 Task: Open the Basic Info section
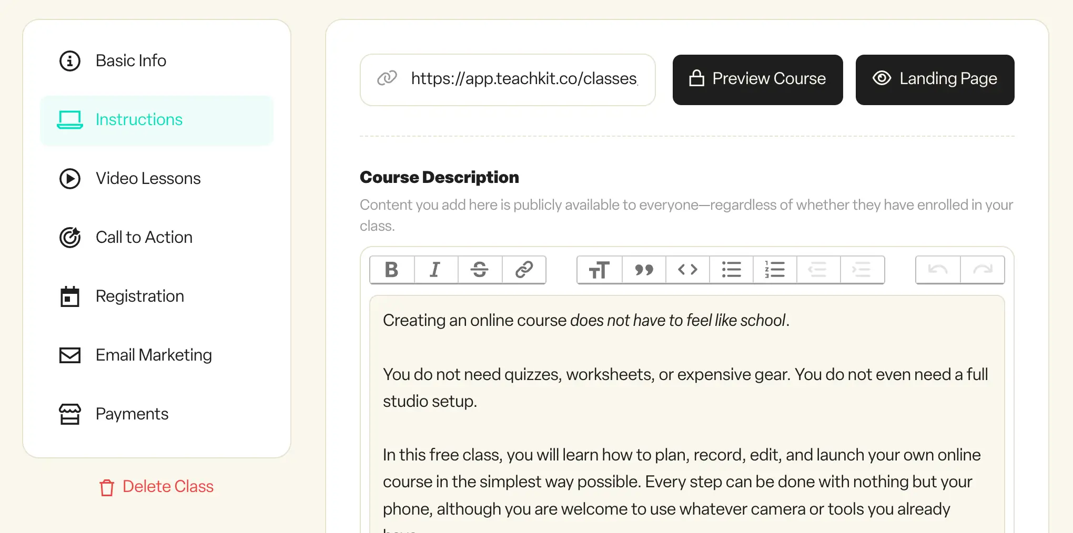pyautogui.click(x=131, y=60)
